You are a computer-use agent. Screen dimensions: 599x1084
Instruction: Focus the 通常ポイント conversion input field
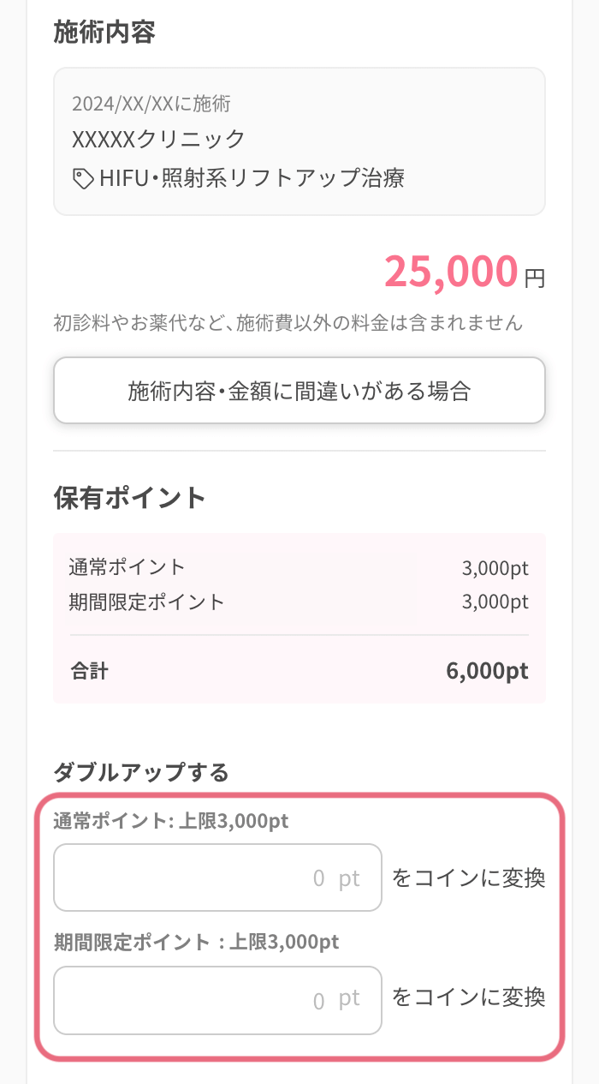pyautogui.click(x=217, y=877)
